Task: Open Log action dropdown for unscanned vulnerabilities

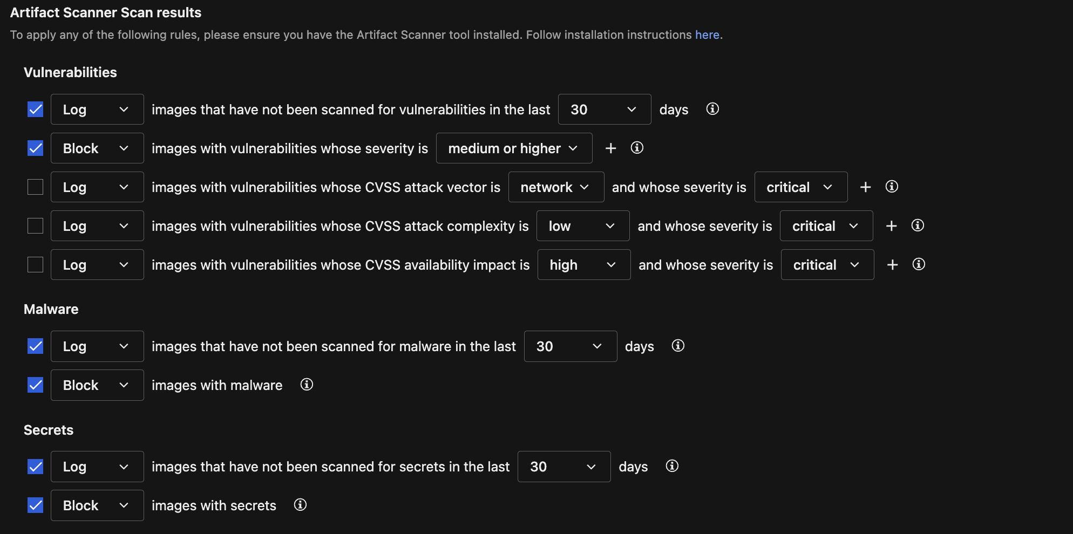Action: coord(97,109)
